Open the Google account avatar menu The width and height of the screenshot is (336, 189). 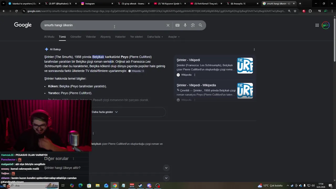point(326,25)
